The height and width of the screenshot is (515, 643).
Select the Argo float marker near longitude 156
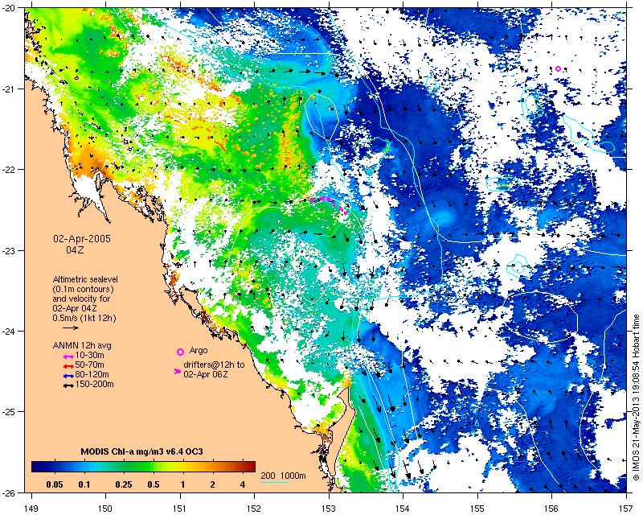click(x=558, y=68)
